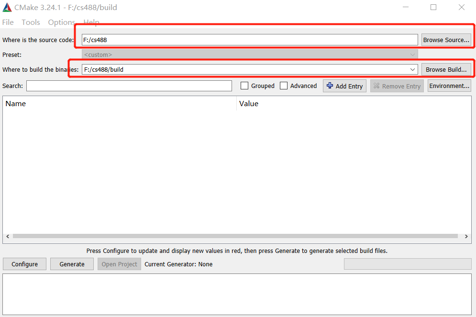Click the source code path field
The image size is (476, 317).
click(250, 40)
